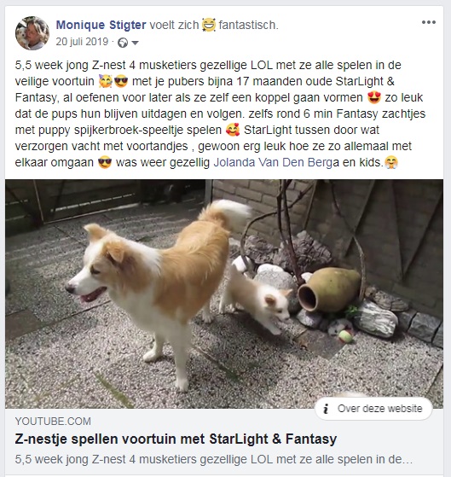
Task: Click the video description preview text
Action: [x=214, y=459]
